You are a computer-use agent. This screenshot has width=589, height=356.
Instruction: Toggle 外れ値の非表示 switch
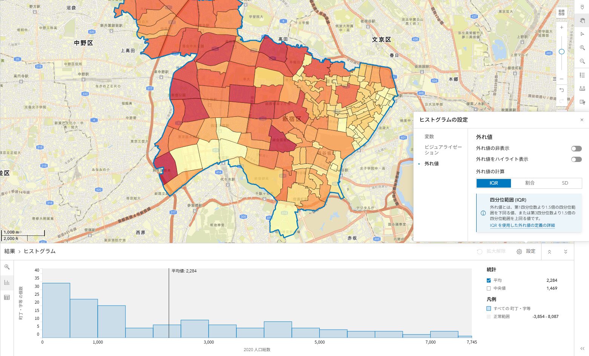pyautogui.click(x=576, y=148)
